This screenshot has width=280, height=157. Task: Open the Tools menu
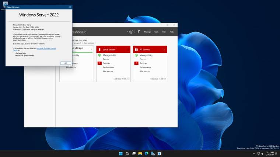156,32
